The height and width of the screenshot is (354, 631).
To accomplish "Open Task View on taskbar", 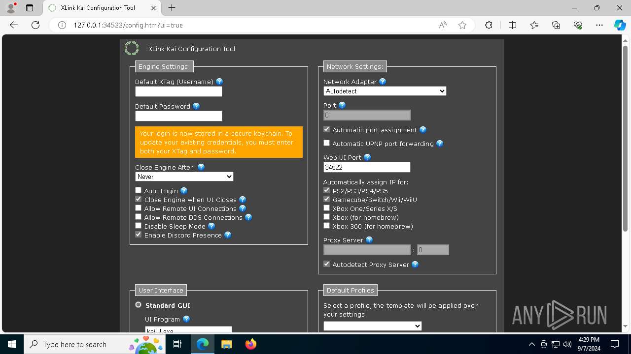I will pyautogui.click(x=177, y=344).
